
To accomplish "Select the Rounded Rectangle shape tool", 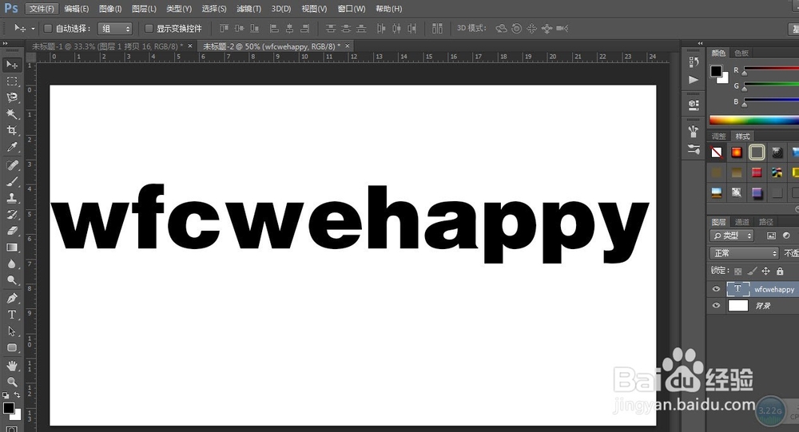I will tap(12, 348).
